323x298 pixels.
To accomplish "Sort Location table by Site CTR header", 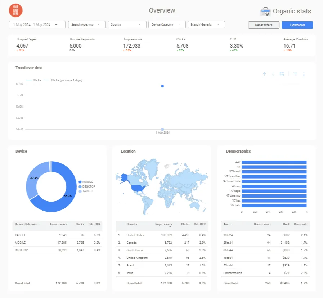I will 199,224.
